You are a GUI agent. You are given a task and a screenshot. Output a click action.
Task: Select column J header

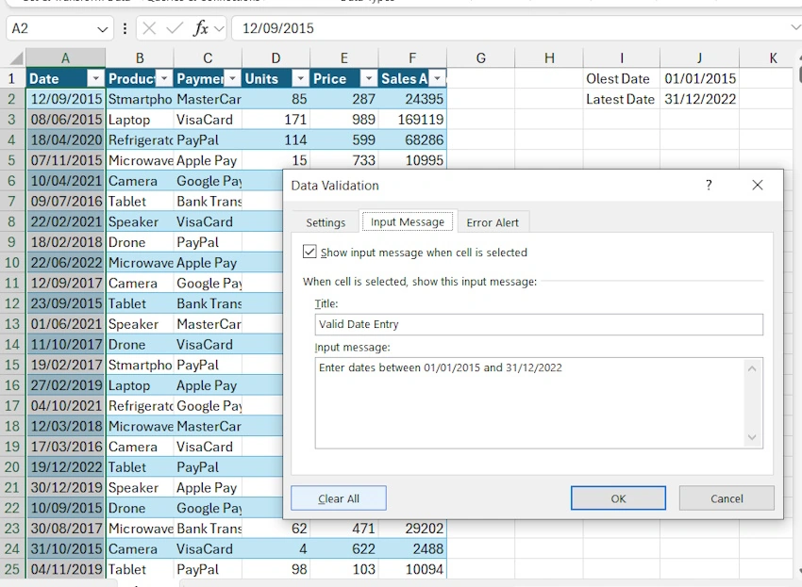[x=698, y=58]
